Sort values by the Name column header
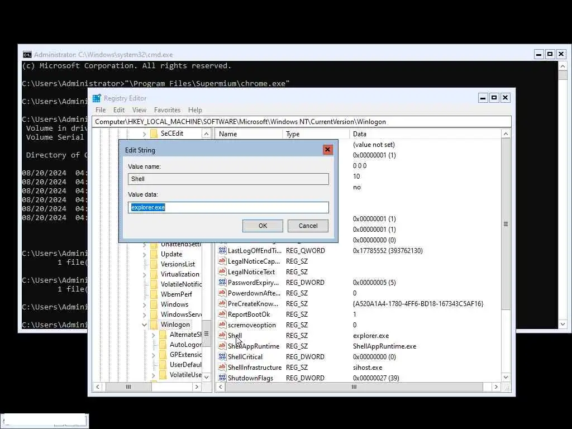Image resolution: width=572 pixels, height=429 pixels. pyautogui.click(x=249, y=134)
